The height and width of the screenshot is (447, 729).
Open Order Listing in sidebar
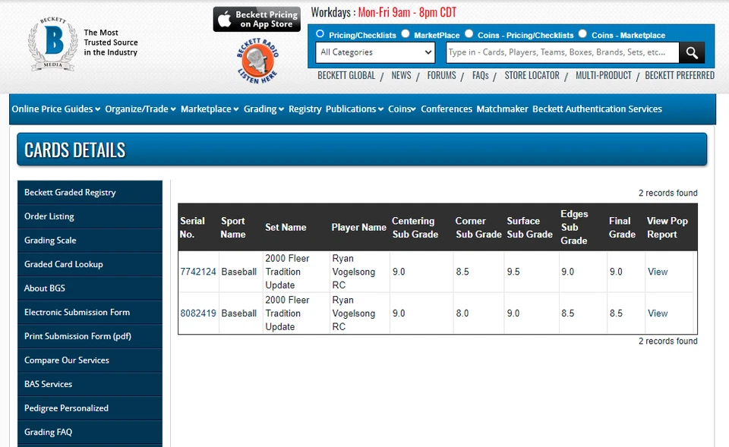point(90,216)
